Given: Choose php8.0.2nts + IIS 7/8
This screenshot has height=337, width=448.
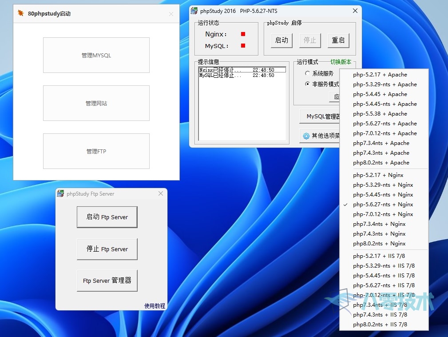Looking at the screenshot, I should click(x=384, y=325).
